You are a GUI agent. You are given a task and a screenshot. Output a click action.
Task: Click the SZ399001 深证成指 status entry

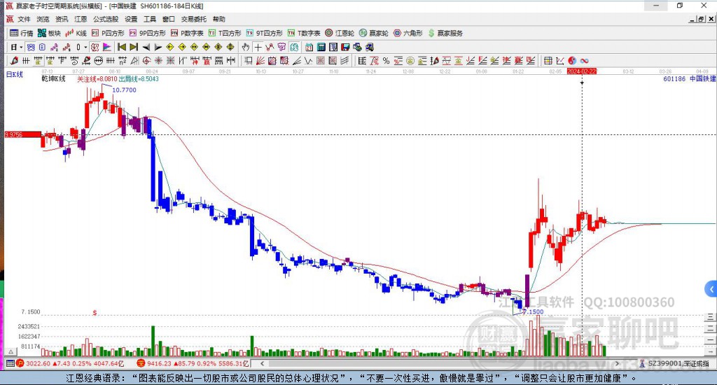(x=674, y=363)
